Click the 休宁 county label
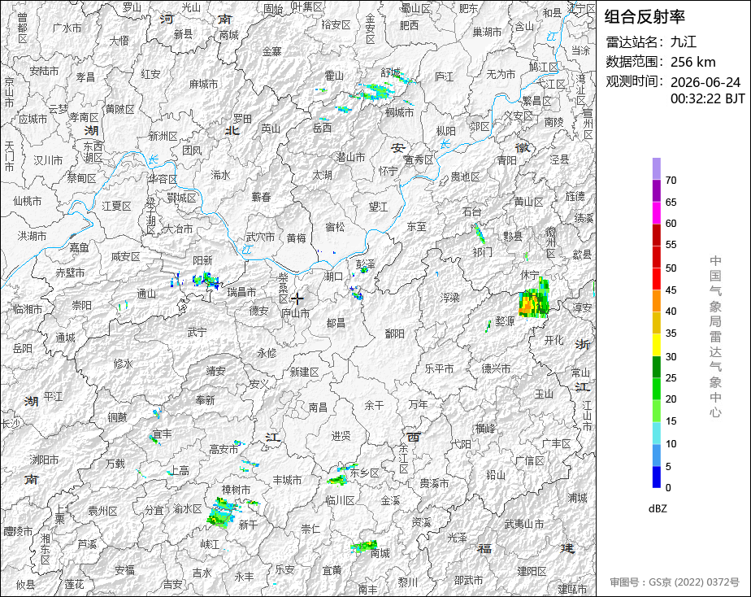The width and height of the screenshot is (751, 597). pos(529,275)
